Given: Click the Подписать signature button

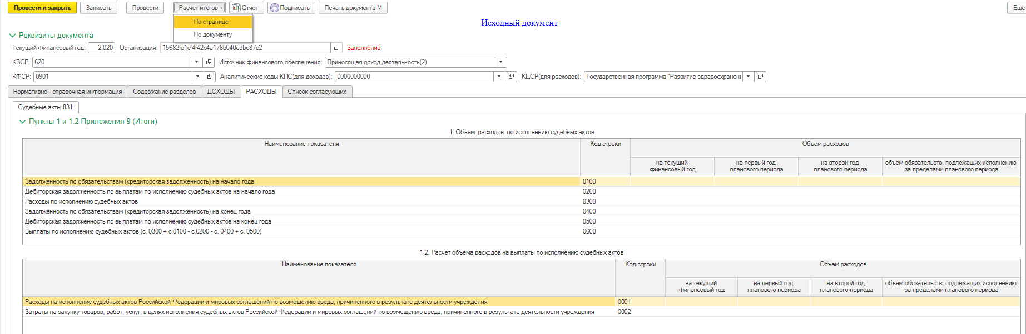Looking at the screenshot, I should click(291, 8).
